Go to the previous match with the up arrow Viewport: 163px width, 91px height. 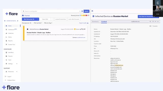[x=156, y=21]
